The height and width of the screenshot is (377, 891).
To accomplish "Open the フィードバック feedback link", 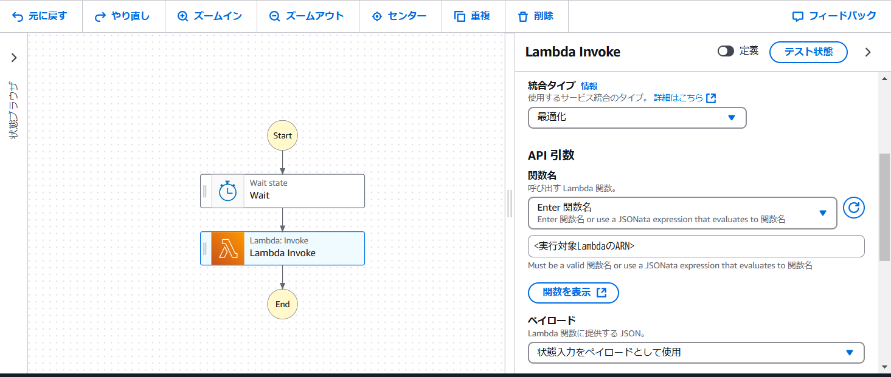I will (834, 16).
